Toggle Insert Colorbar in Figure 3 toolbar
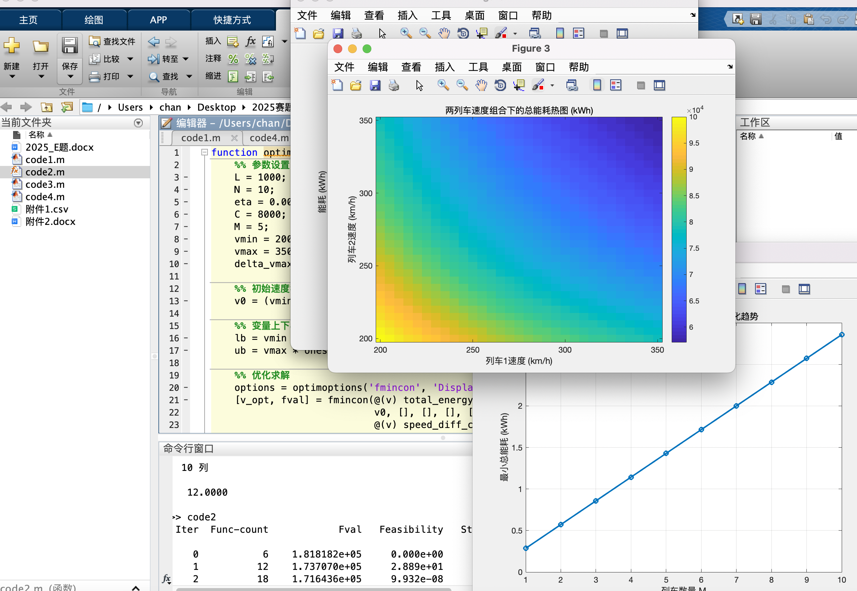The height and width of the screenshot is (591, 857). coord(597,85)
